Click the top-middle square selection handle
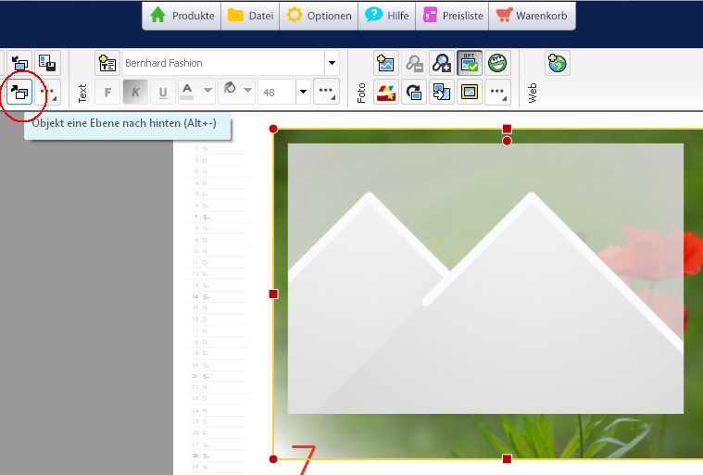 click(x=507, y=129)
